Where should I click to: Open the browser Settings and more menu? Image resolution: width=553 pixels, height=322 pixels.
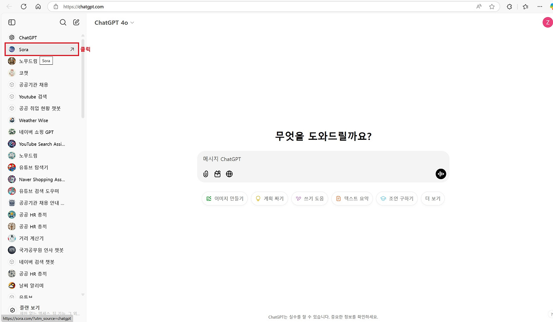tap(540, 6)
